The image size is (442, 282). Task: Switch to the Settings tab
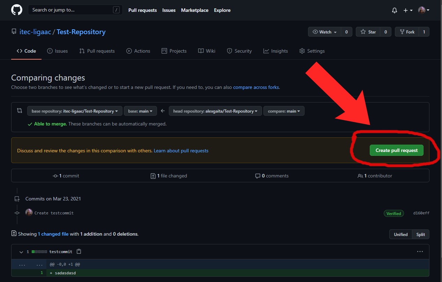tap(312, 51)
